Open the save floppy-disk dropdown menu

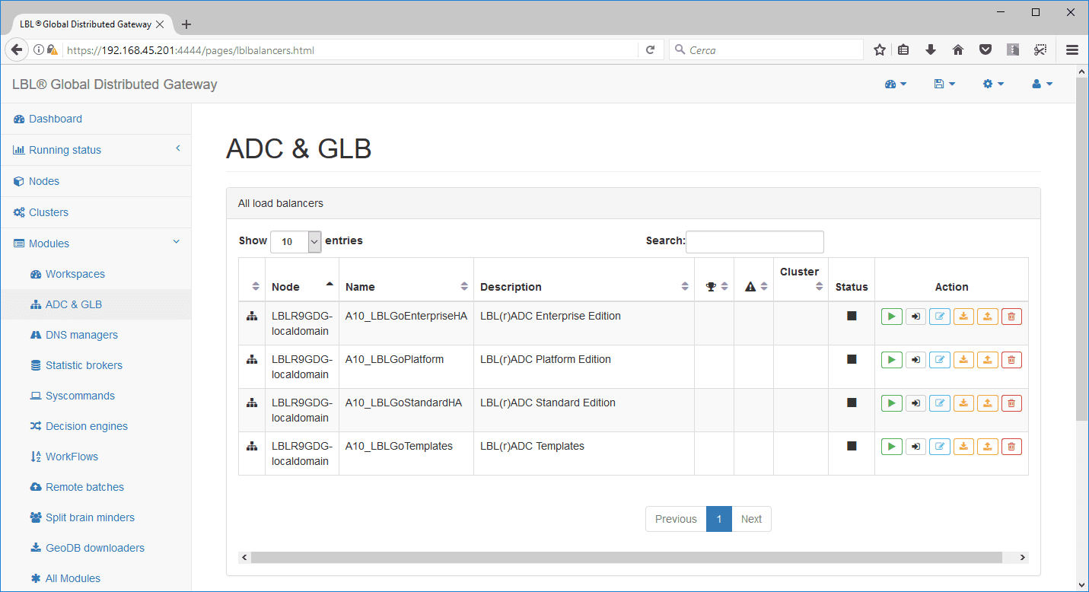click(x=944, y=84)
